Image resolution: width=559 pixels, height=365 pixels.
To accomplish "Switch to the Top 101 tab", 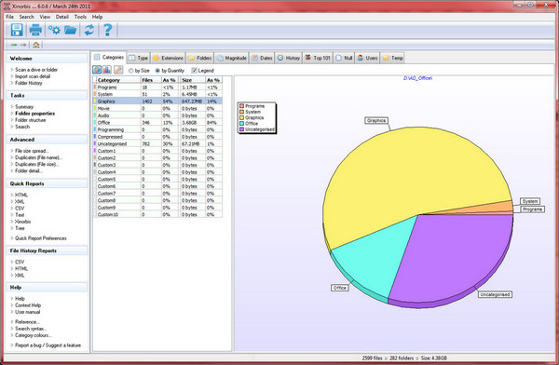I will 318,58.
